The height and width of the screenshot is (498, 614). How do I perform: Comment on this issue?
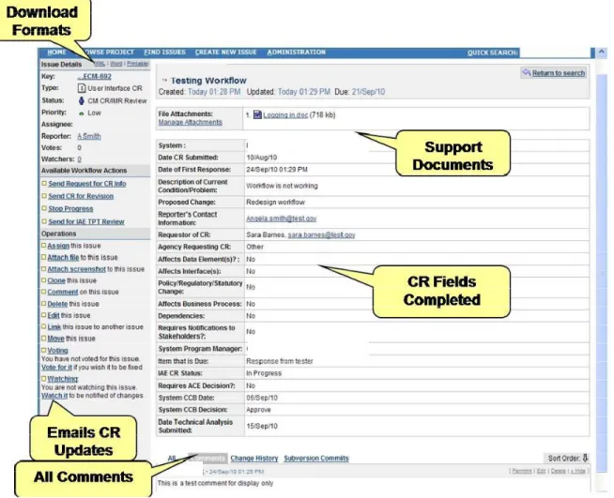click(x=63, y=292)
